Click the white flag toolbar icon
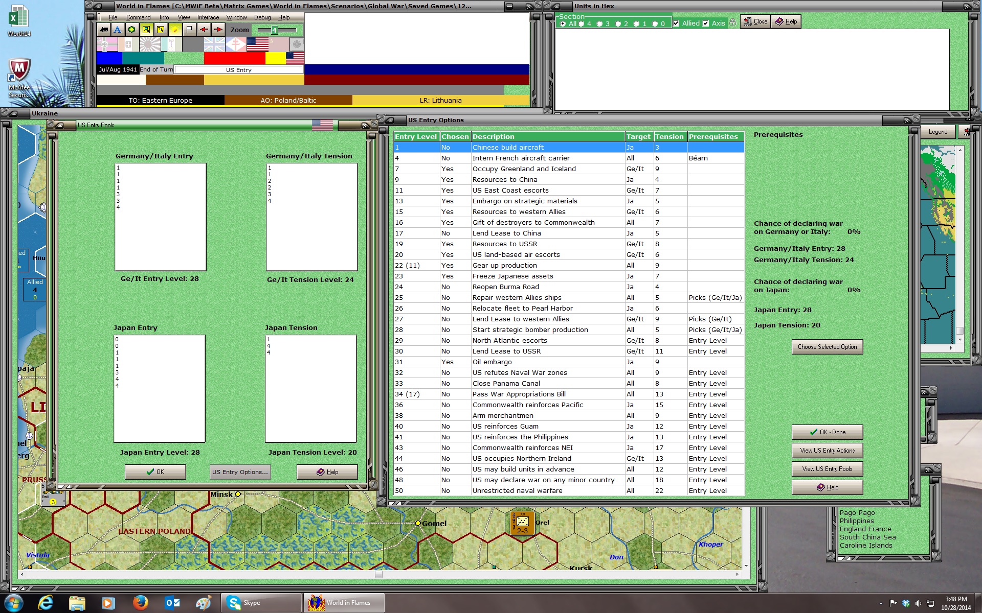982x613 pixels. click(x=189, y=30)
